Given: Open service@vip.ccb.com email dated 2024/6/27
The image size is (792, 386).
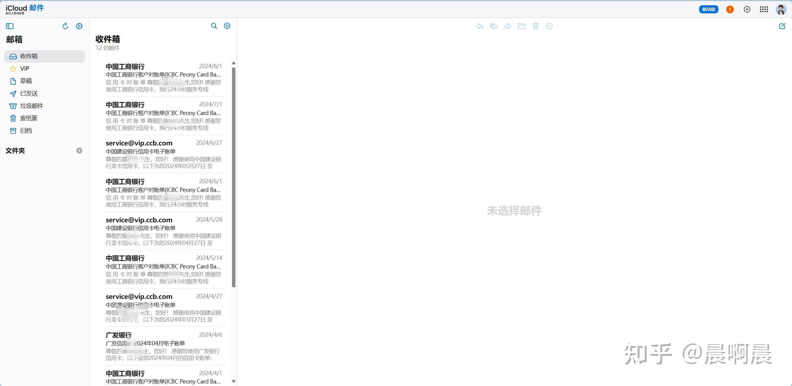Looking at the screenshot, I should tap(164, 154).
